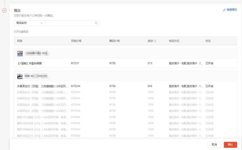Select the 【1個裝】床墊抬高器 row
This screenshot has width=242, height=150.
coord(29,63)
